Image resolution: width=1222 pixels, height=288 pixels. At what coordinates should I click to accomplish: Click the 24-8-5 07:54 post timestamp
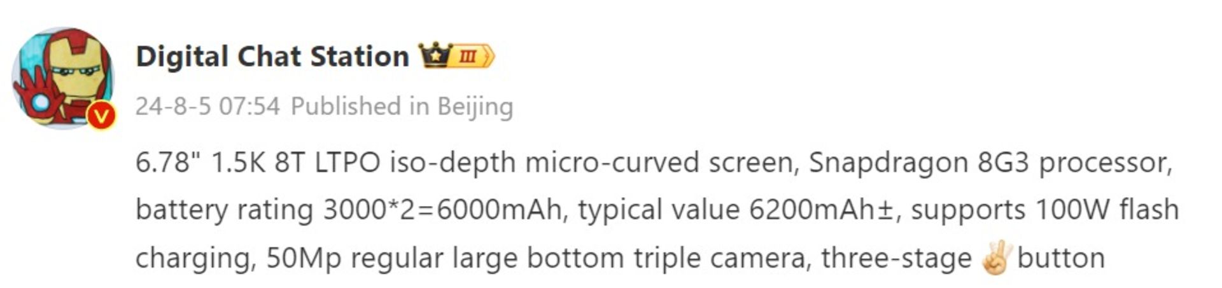207,106
